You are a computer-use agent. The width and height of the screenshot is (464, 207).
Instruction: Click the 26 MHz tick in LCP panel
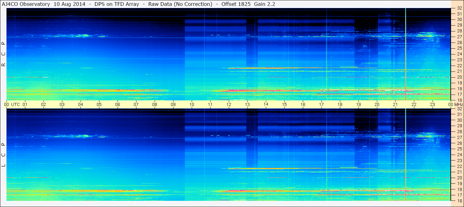click(x=459, y=143)
